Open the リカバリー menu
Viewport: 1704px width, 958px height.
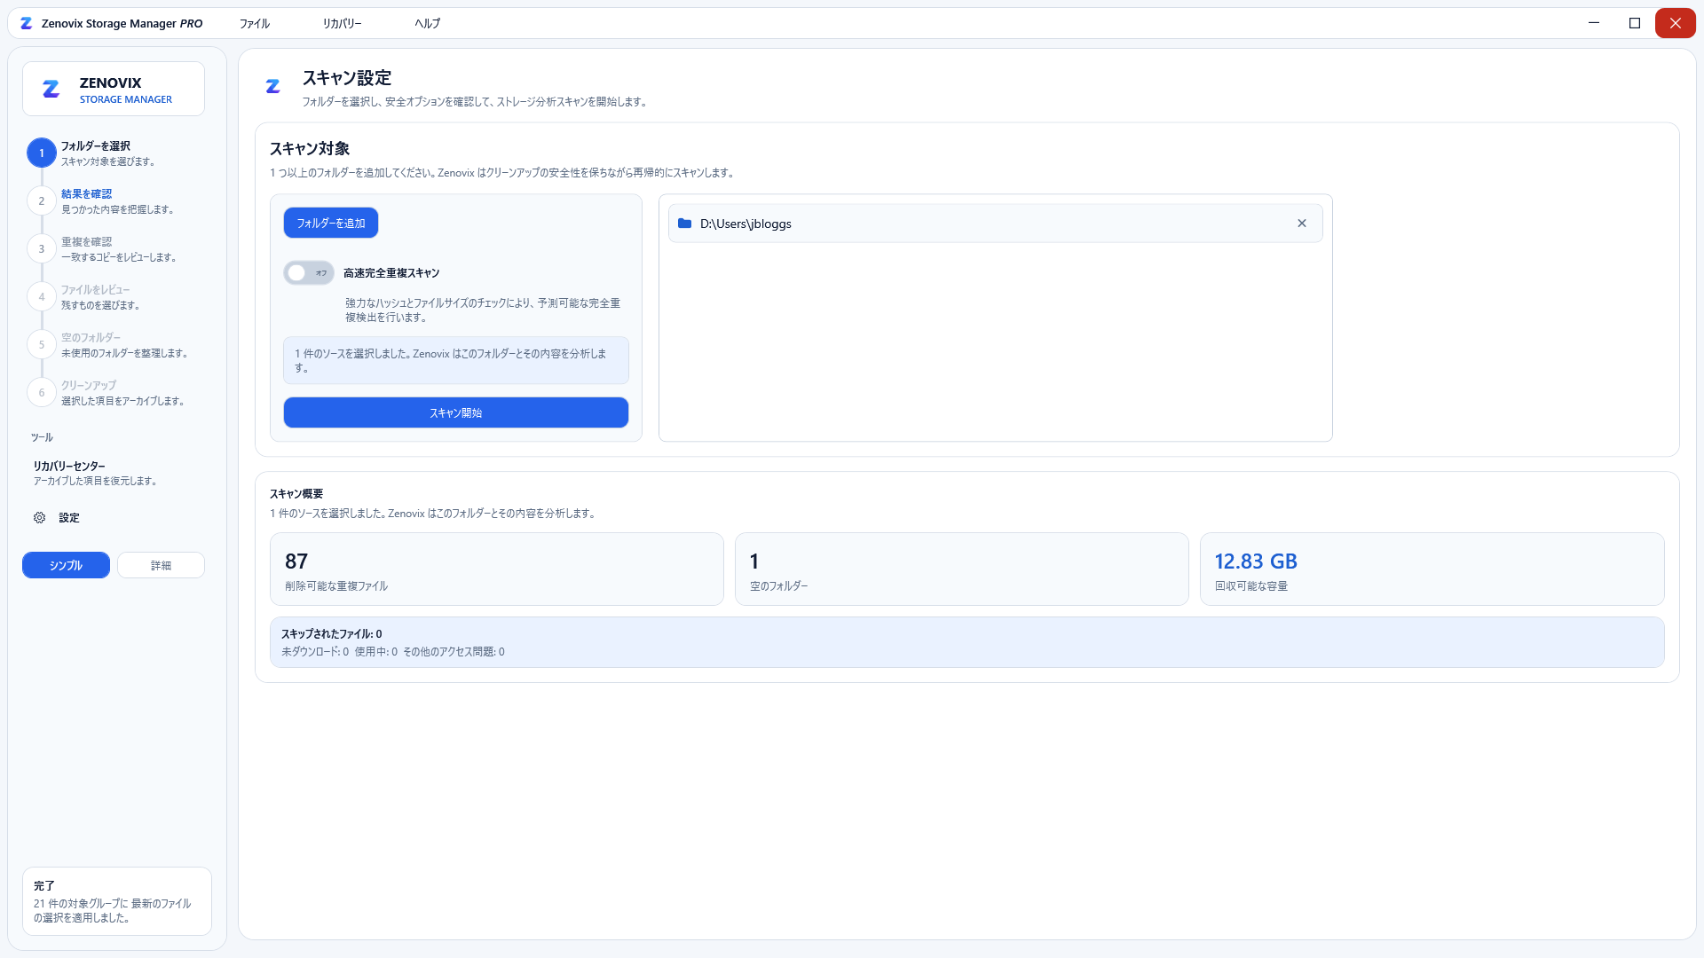coord(342,24)
